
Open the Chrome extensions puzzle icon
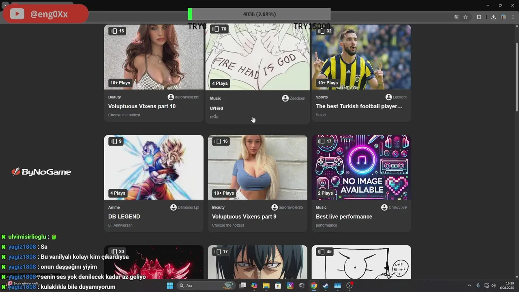point(479,17)
